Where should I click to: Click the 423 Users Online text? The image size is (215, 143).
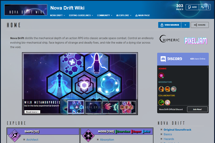(198, 59)
